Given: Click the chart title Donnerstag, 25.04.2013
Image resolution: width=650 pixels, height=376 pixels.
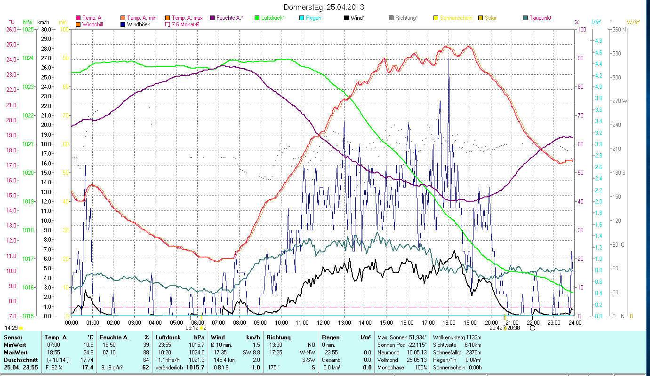Looking at the screenshot, I should (324, 7).
